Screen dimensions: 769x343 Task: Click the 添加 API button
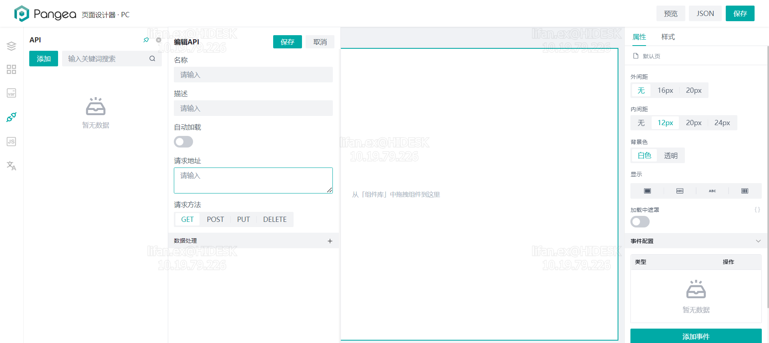pos(44,59)
